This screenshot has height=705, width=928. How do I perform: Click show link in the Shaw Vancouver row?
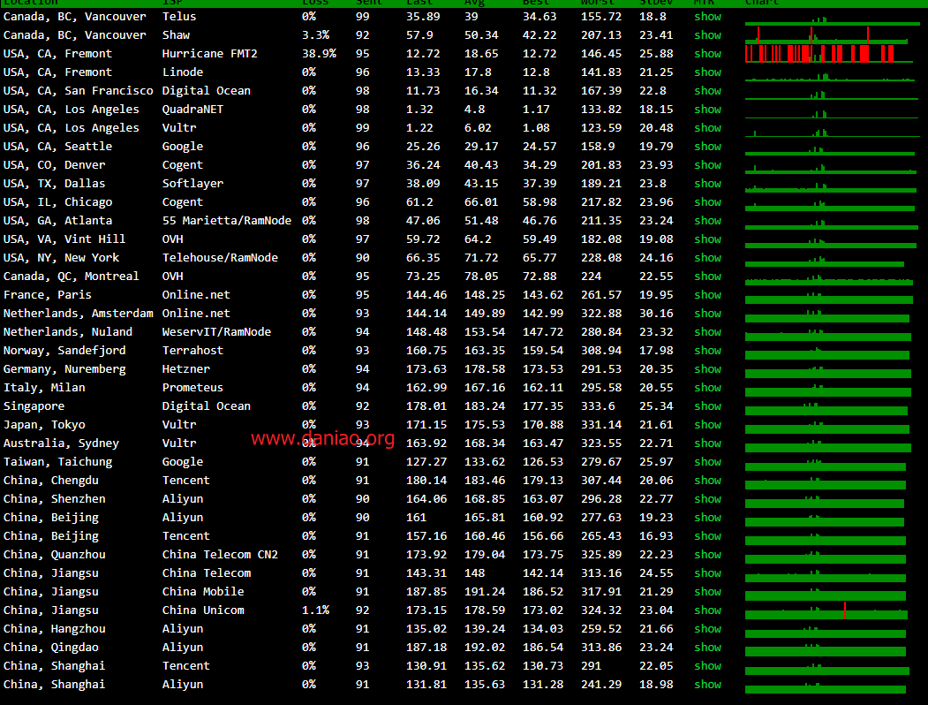(707, 35)
